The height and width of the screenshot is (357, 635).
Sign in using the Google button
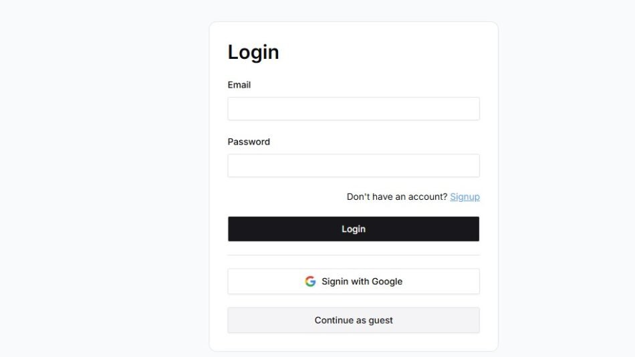353,281
